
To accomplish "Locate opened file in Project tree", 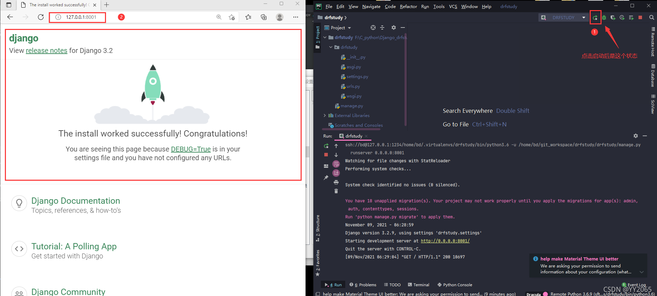I will (373, 28).
